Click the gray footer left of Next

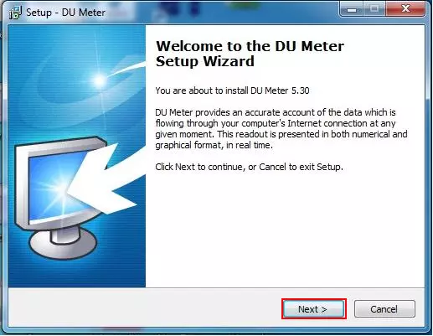(x=145, y=308)
